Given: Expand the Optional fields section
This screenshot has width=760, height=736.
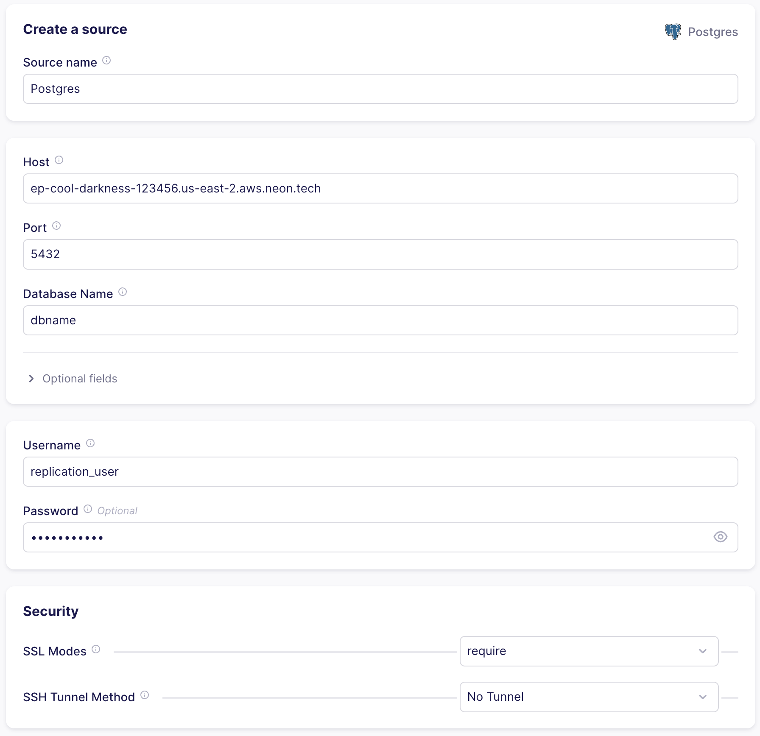Looking at the screenshot, I should (x=72, y=379).
